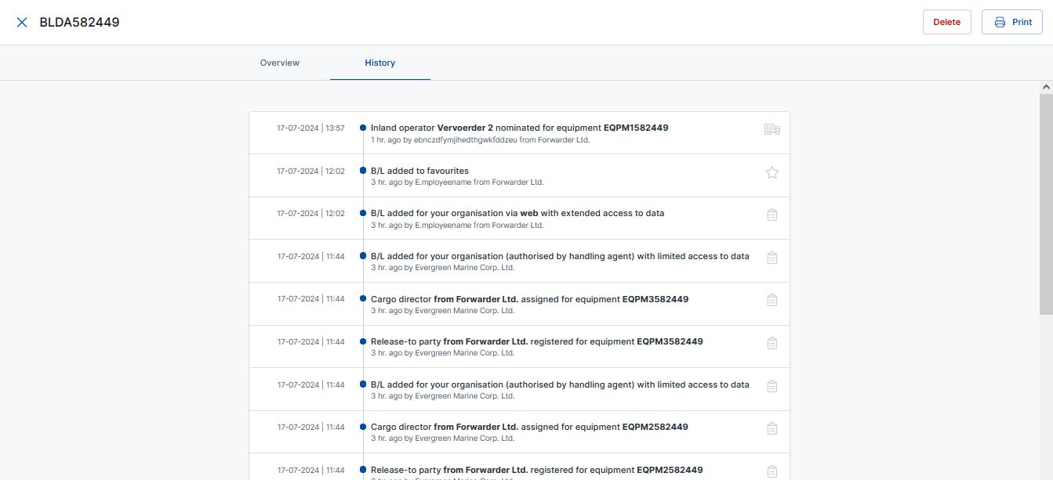This screenshot has width=1053, height=480.
Task: Click the truck icon on the Vervoerder 2 nomination entry
Action: pos(772,129)
